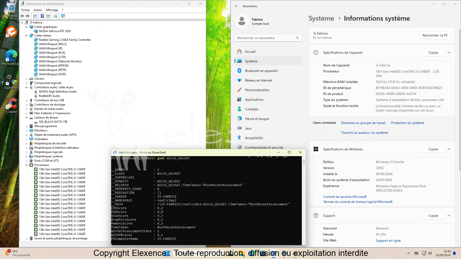Viewport: 461px width, 259px height.
Task: Open the Microsoft Edge desktop shortcut
Action: [11, 58]
